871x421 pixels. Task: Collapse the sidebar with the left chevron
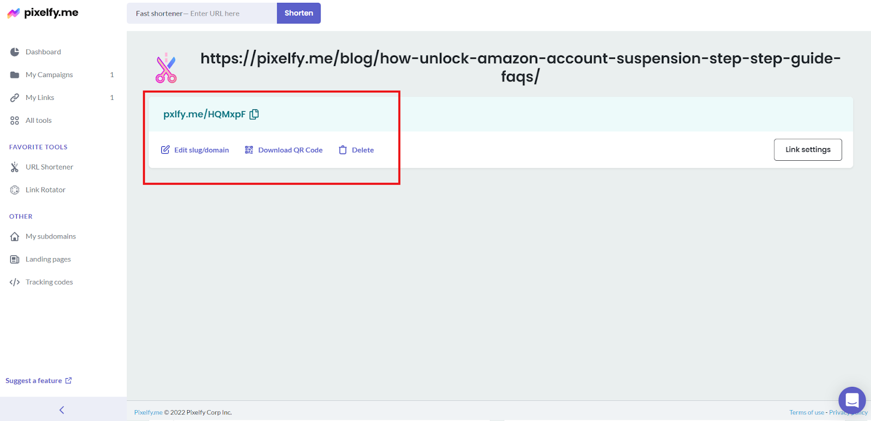click(x=62, y=410)
